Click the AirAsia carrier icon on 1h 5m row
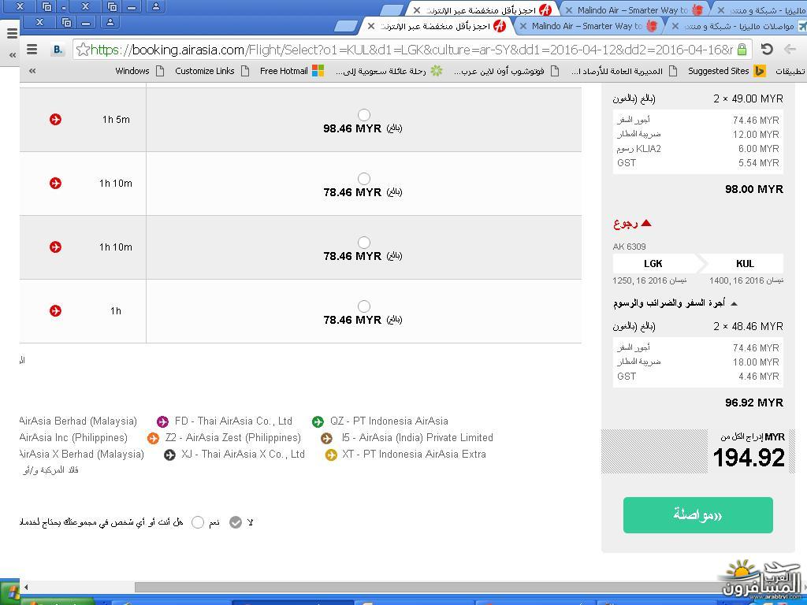 [56, 120]
